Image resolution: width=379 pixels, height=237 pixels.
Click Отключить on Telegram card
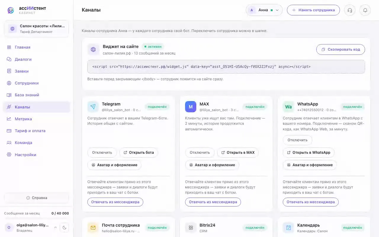[102, 153]
